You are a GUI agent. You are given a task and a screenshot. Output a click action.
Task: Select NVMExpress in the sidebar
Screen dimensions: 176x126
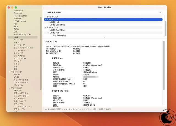20,21
